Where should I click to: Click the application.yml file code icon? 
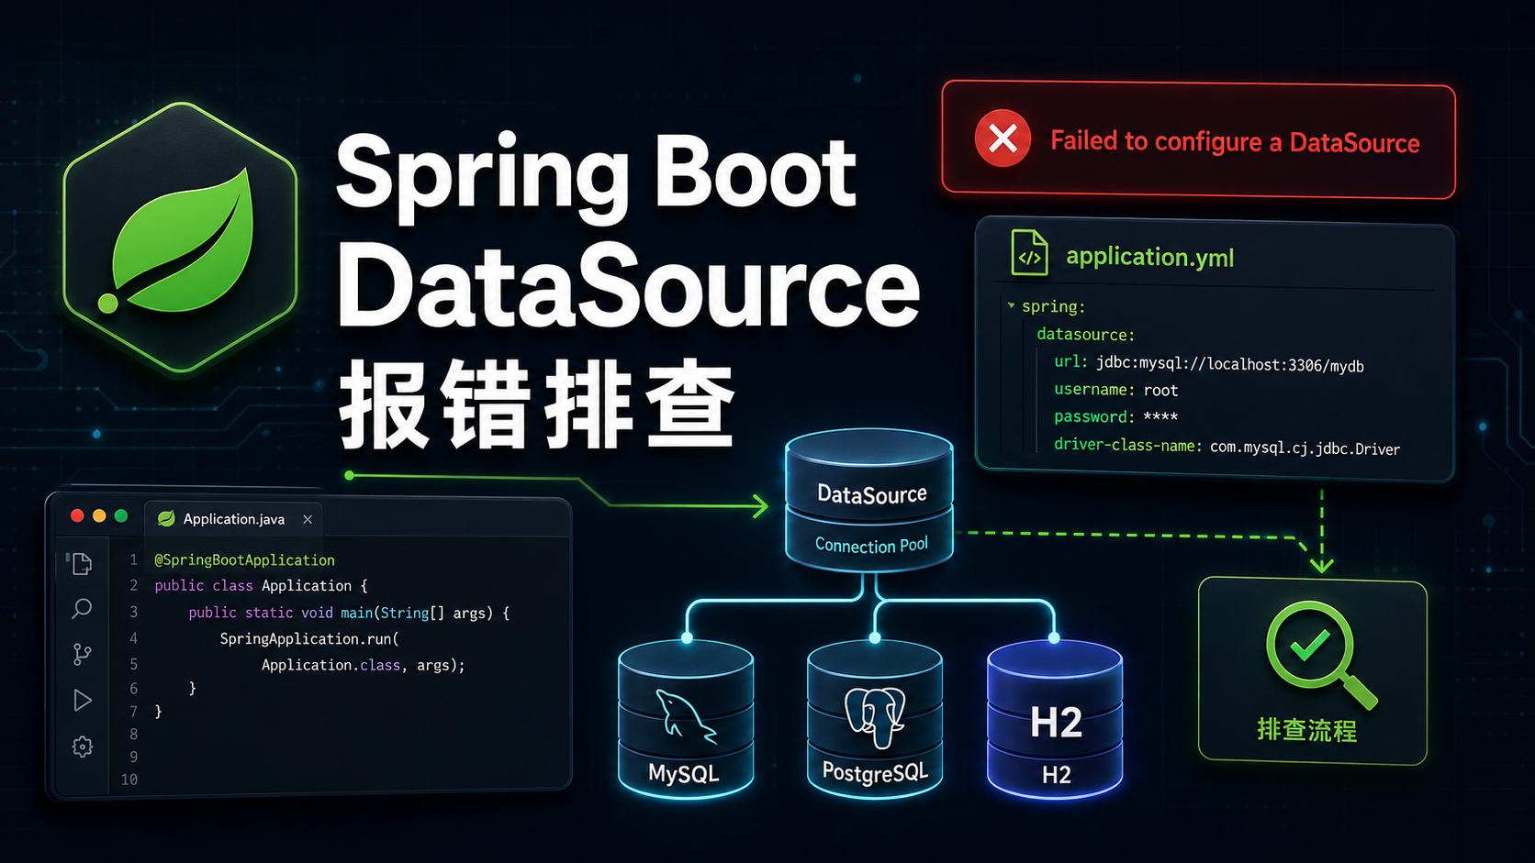(x=1029, y=253)
